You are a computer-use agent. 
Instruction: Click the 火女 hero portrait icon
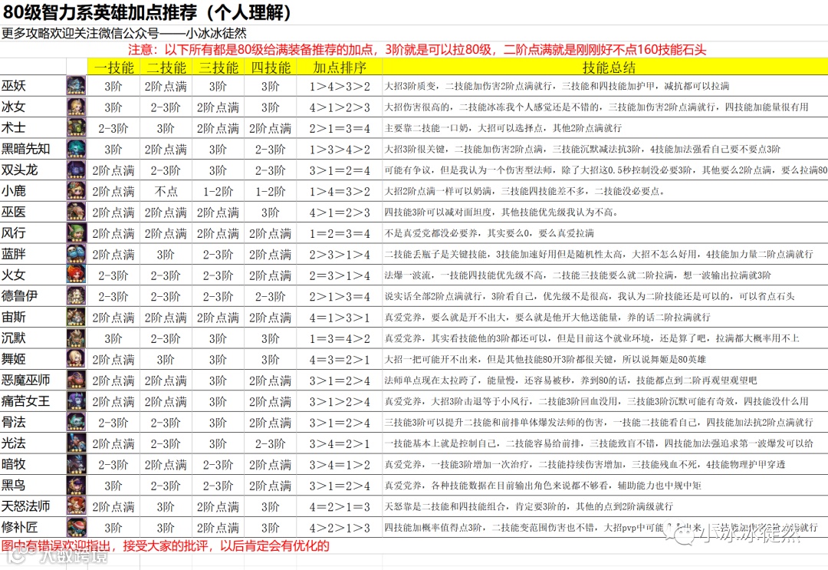76,275
